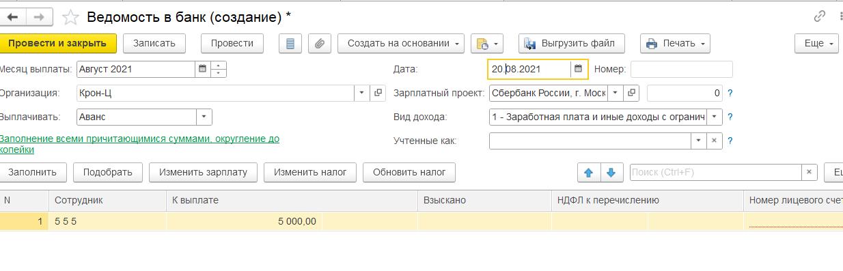Move row up with blue arrow
The image size is (843, 271).
coord(589,173)
